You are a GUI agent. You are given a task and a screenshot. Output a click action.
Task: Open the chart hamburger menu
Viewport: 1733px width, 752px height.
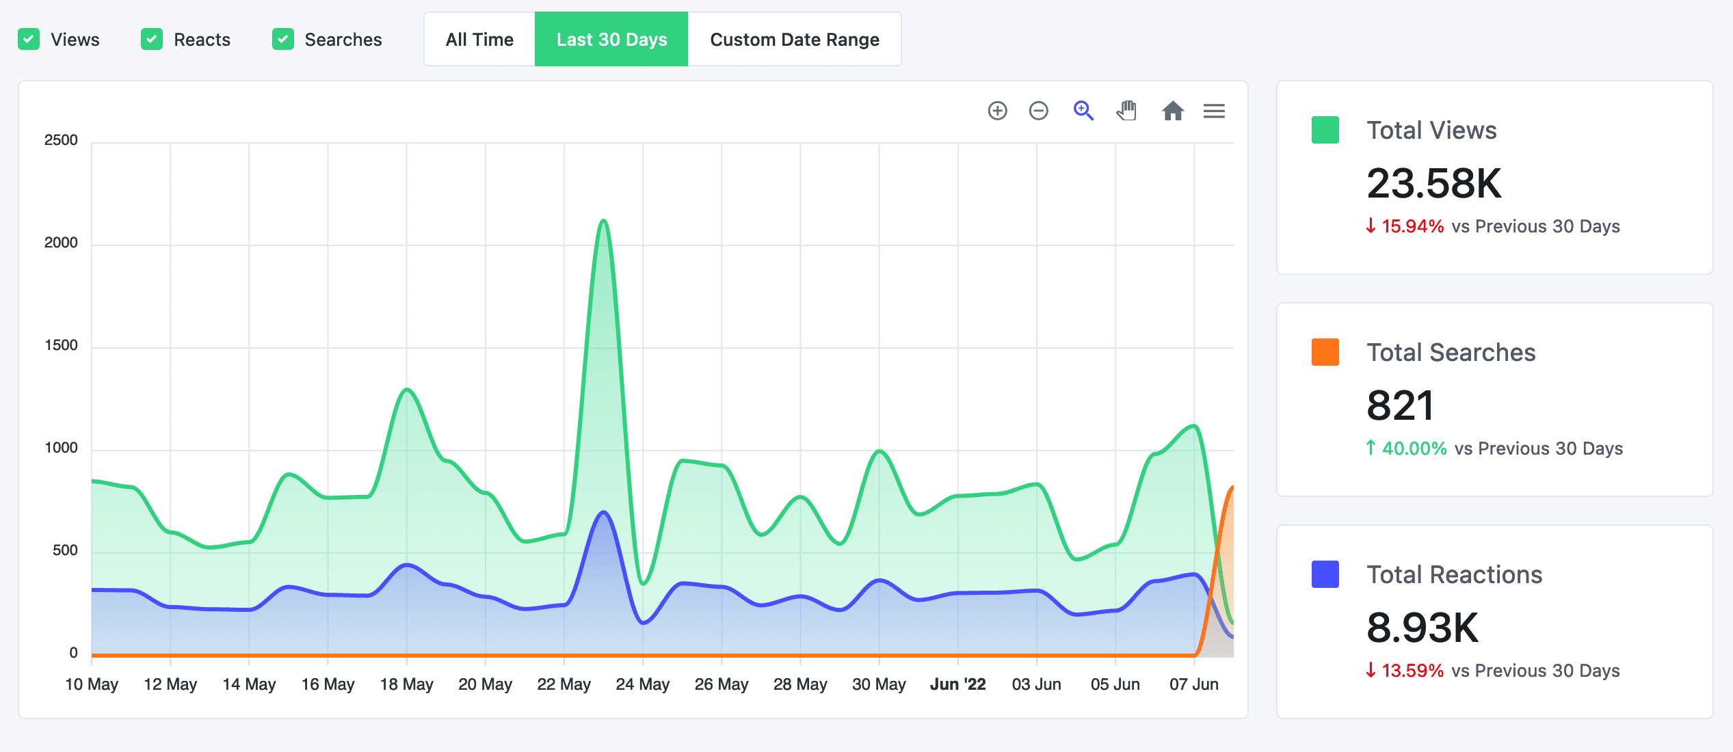[1214, 111]
